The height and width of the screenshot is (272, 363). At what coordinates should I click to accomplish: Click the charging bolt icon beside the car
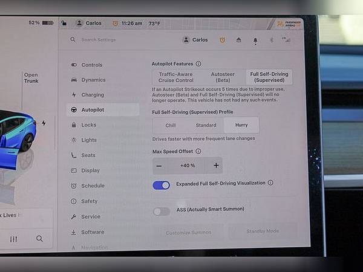(44, 123)
